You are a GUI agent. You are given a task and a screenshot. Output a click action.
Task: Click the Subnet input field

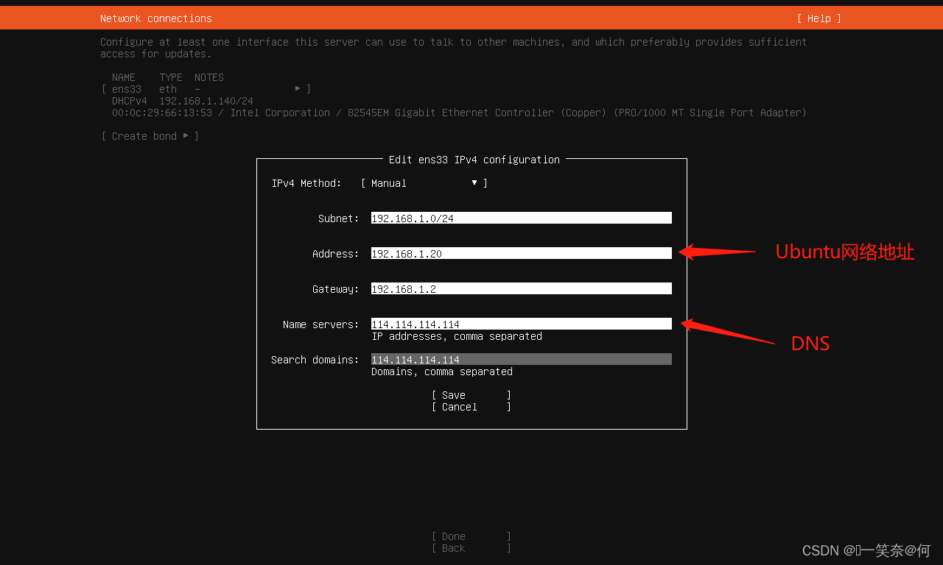point(522,218)
